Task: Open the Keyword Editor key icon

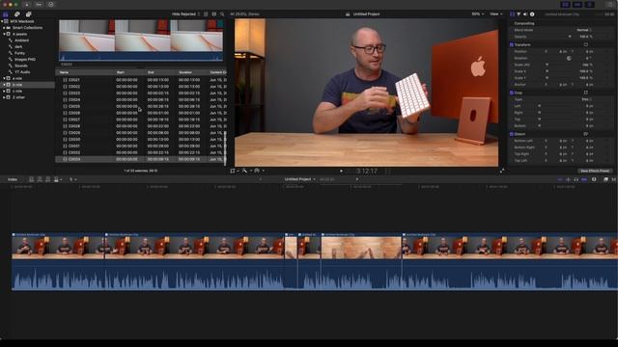Action: [39, 4]
